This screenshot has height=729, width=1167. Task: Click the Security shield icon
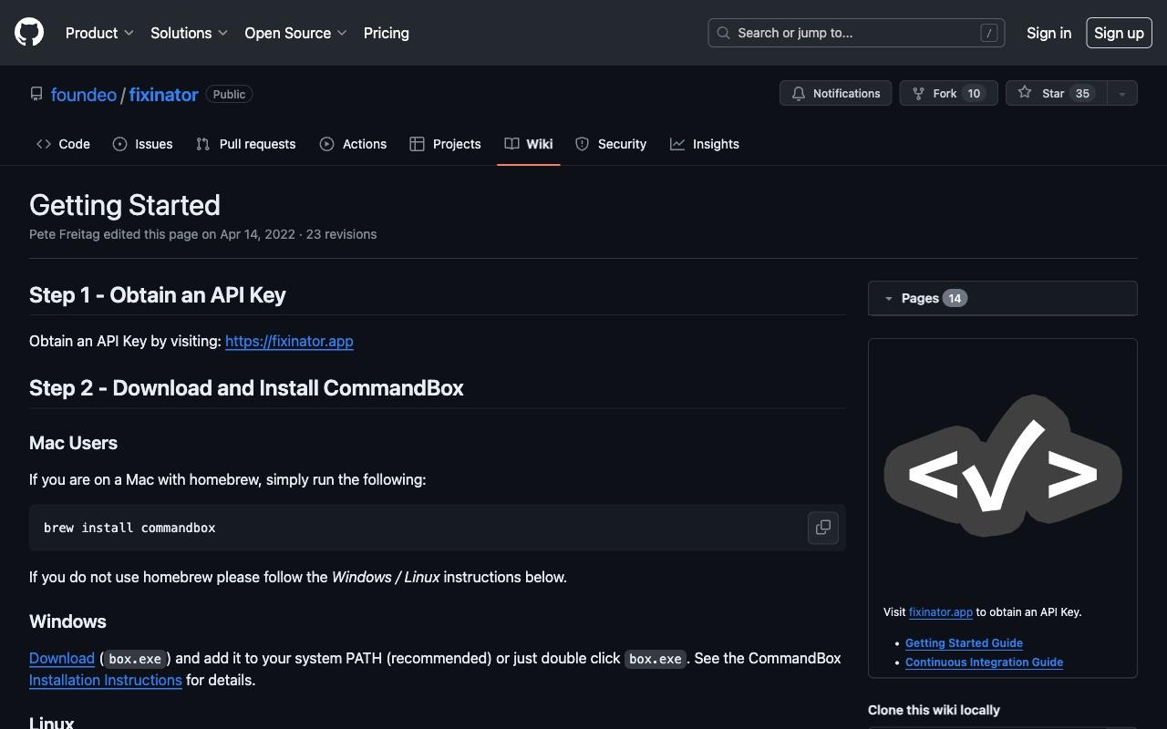point(583,144)
